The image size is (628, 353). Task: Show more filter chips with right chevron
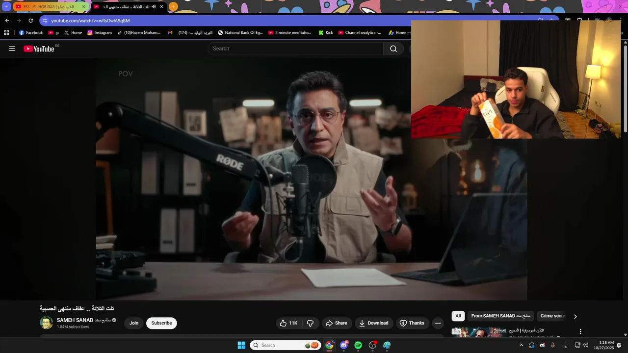click(x=576, y=317)
